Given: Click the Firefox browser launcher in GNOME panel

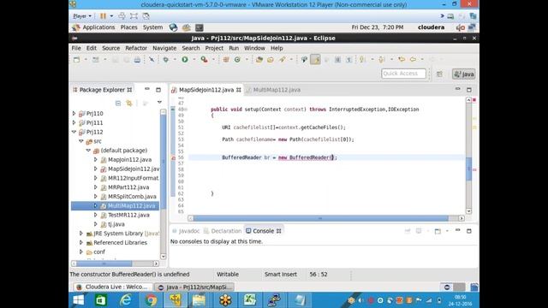Looking at the screenshot, I should tap(173, 27).
